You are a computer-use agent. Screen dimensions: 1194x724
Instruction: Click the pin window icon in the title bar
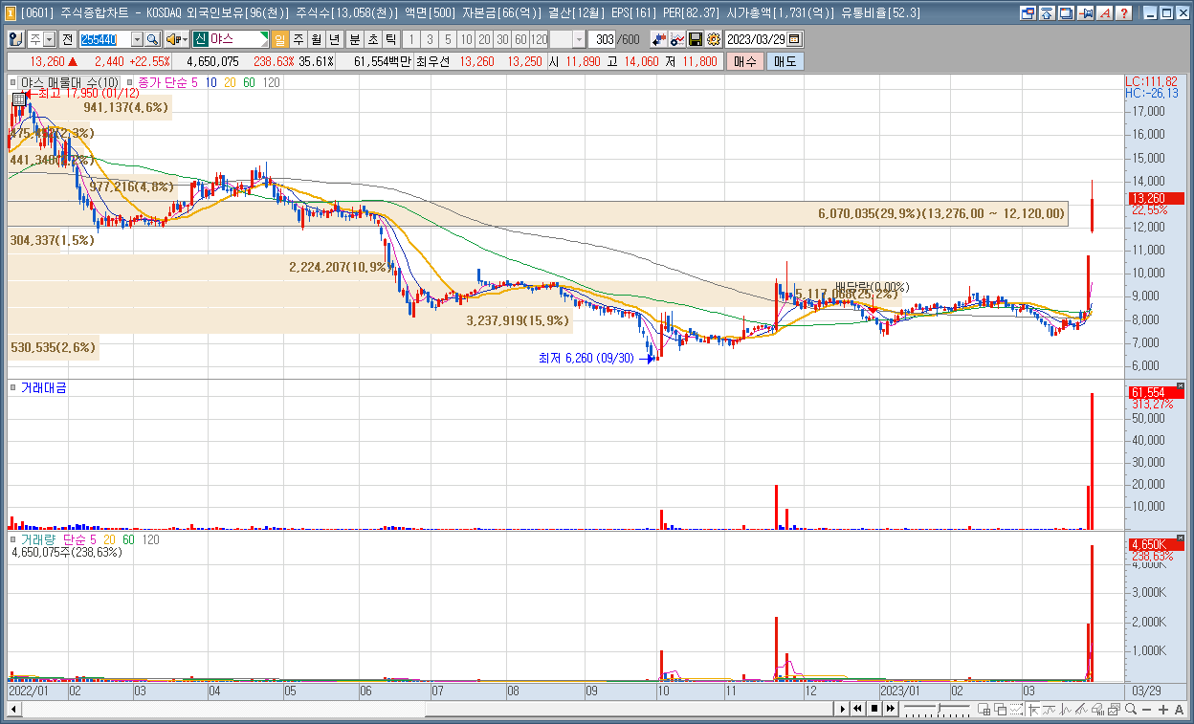tap(1086, 13)
